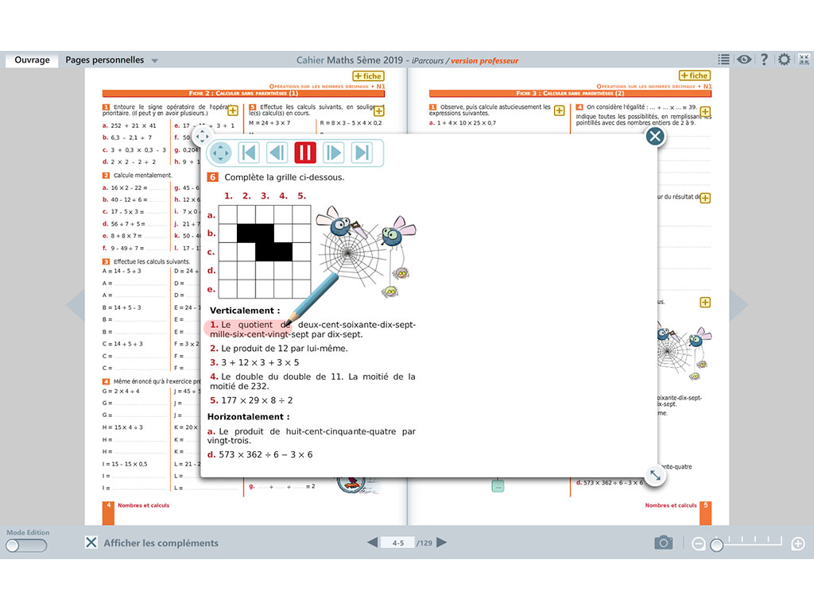The height and width of the screenshot is (610, 814).
Task: Take a screenshot with the camera icon
Action: [x=664, y=543]
